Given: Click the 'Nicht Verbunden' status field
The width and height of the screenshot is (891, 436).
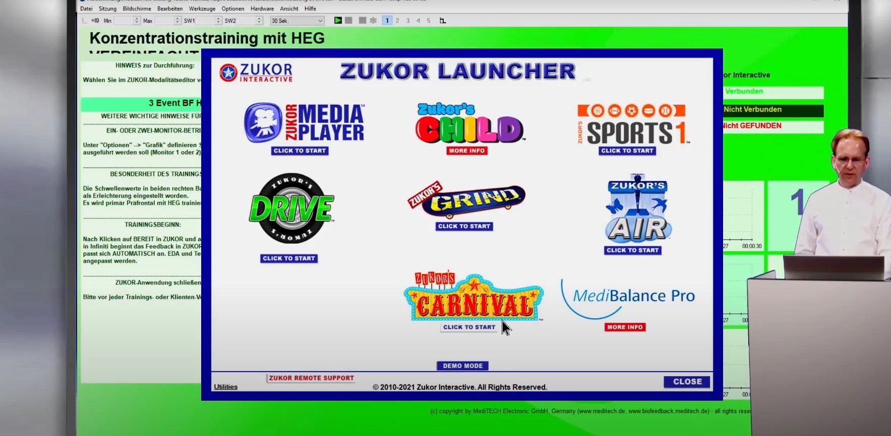Looking at the screenshot, I should (774, 110).
